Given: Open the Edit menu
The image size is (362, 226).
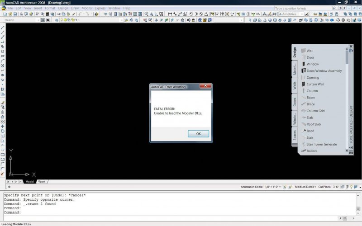Looking at the screenshot, I should 19,8.
